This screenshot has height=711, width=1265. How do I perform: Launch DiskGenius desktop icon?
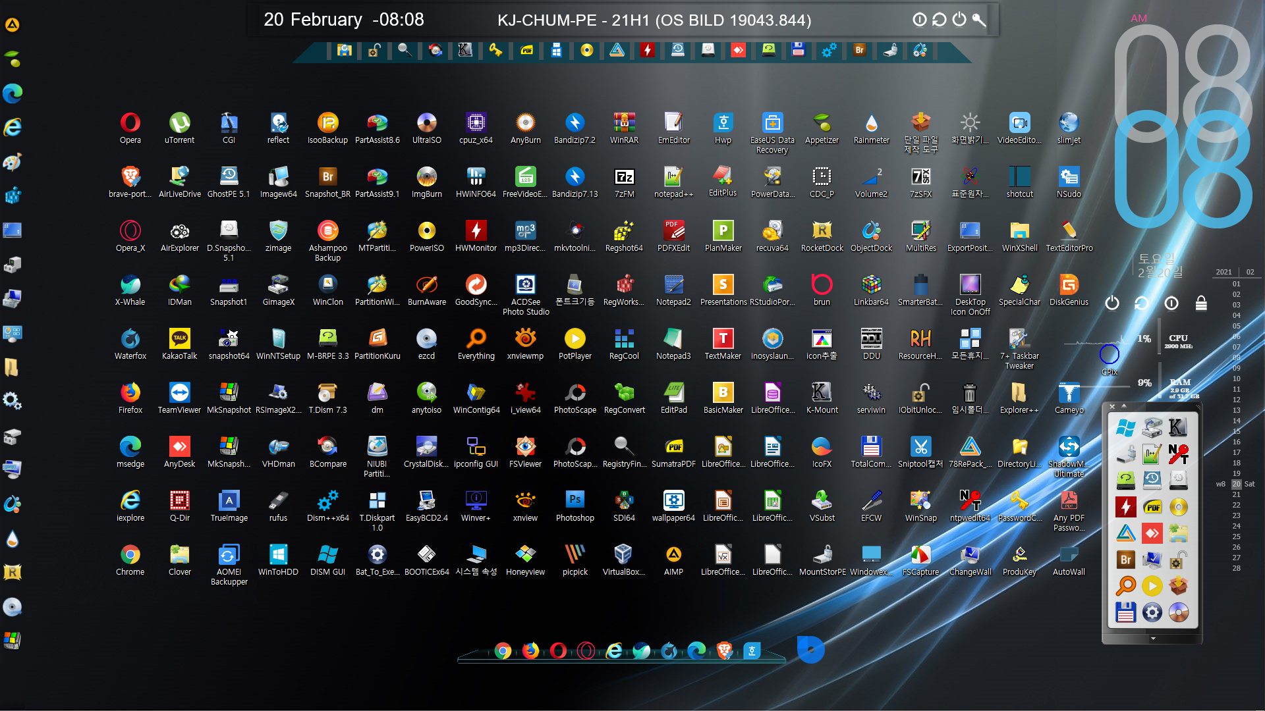point(1069,290)
